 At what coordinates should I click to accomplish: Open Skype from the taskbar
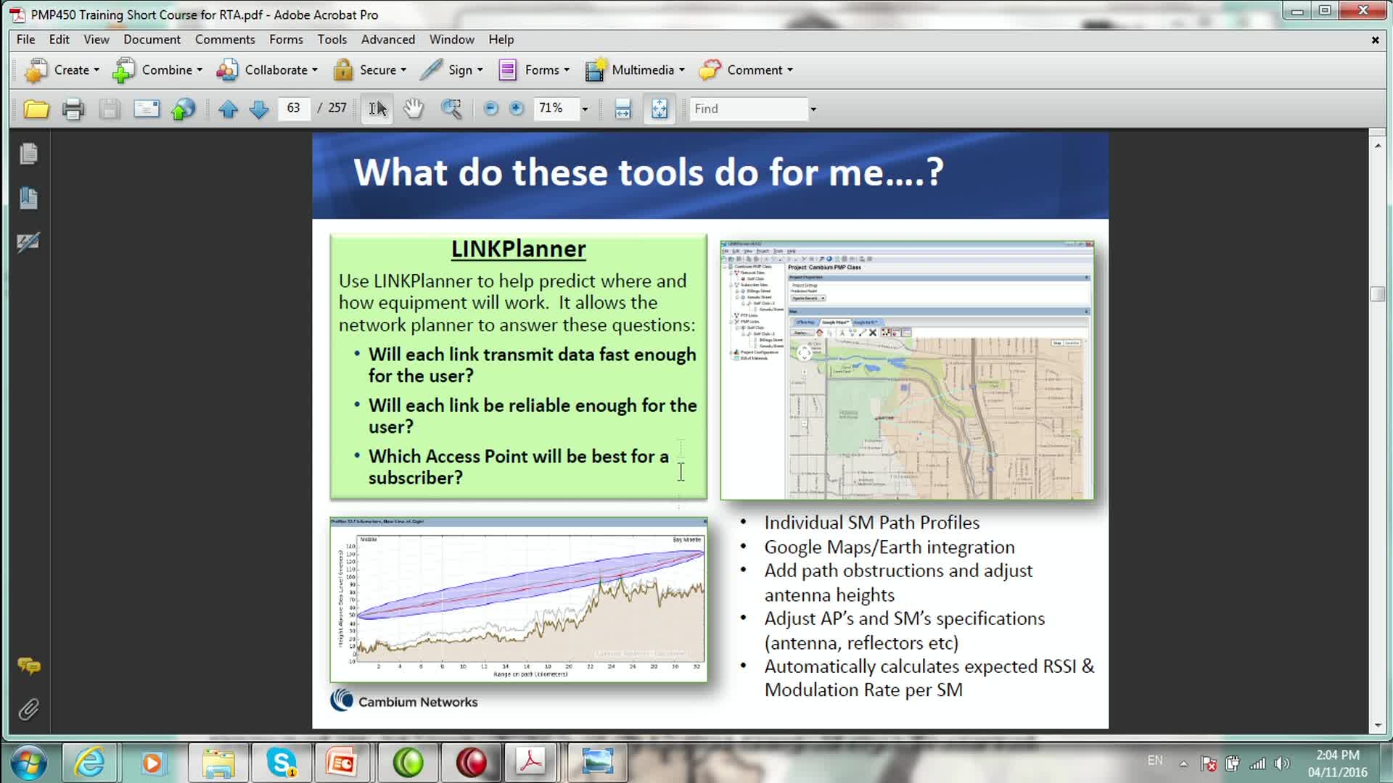pyautogui.click(x=281, y=763)
